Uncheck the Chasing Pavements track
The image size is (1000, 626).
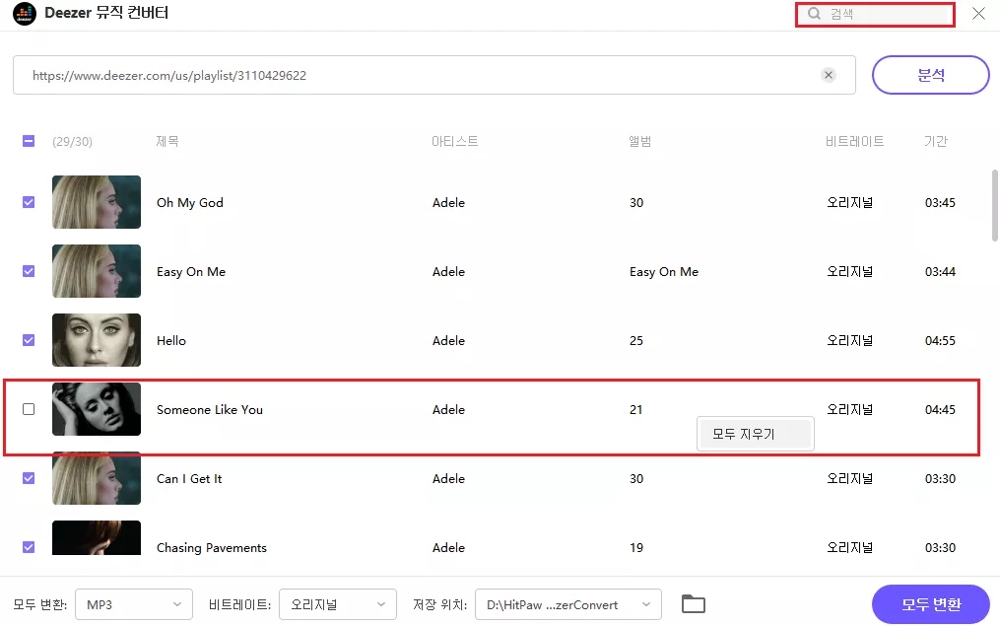point(29,547)
